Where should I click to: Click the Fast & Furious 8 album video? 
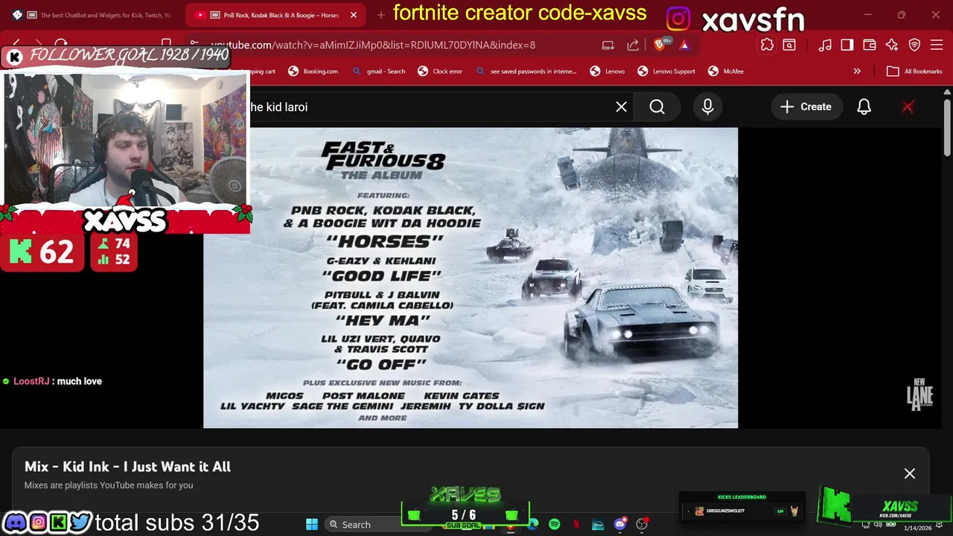pos(471,278)
